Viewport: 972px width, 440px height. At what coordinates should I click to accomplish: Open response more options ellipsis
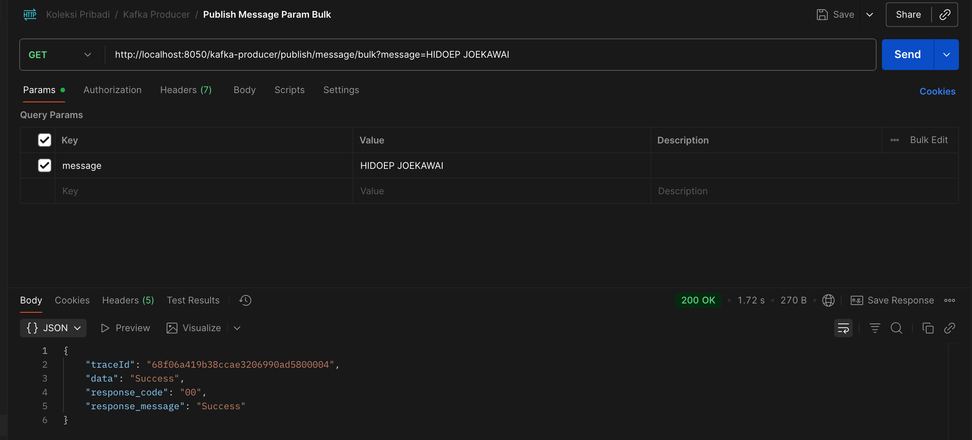click(949, 300)
